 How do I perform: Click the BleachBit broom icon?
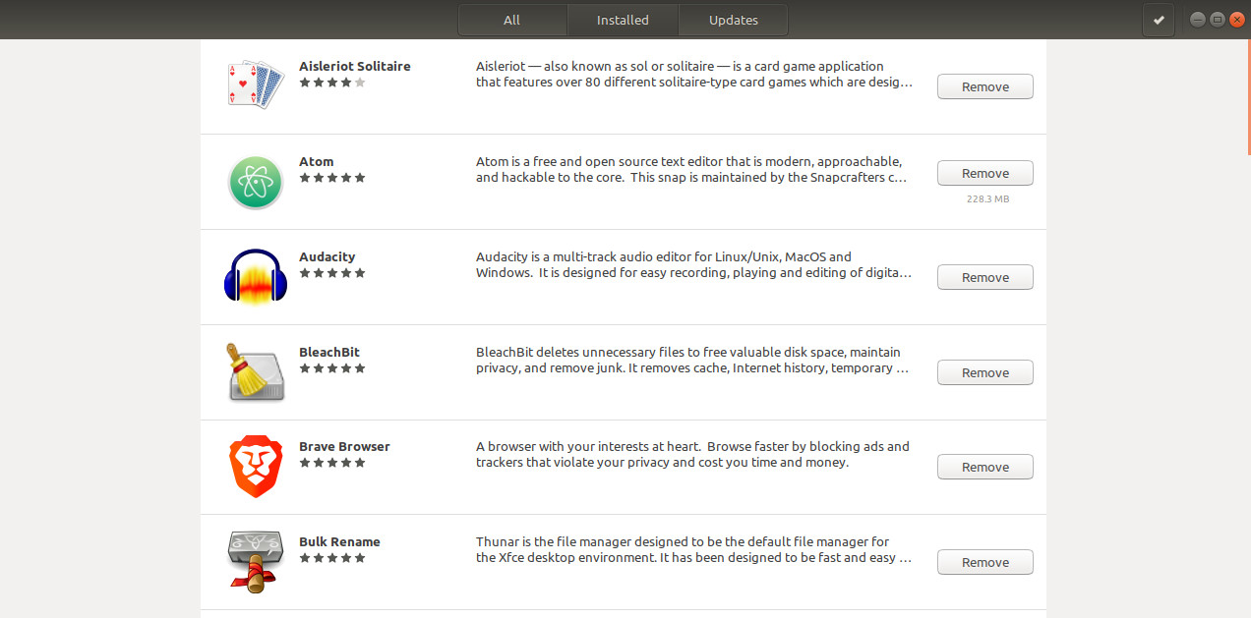pyautogui.click(x=256, y=372)
